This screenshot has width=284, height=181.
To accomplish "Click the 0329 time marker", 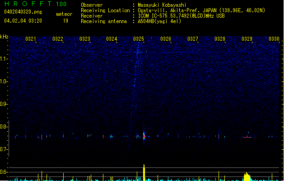I will (247, 39).
